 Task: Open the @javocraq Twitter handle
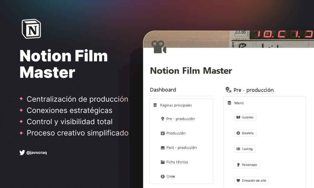(x=37, y=153)
